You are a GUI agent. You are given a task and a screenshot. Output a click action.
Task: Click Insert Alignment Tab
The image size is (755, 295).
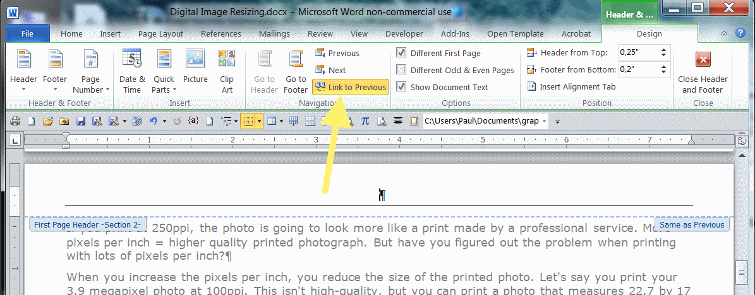pyautogui.click(x=572, y=87)
